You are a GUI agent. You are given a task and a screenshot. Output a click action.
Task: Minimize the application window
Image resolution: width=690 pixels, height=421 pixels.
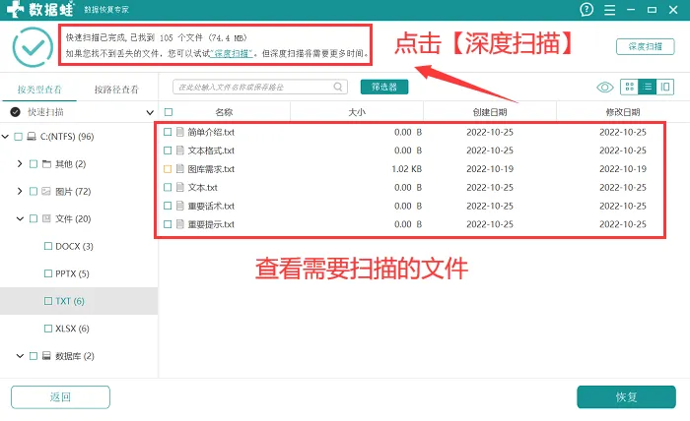[x=631, y=9]
